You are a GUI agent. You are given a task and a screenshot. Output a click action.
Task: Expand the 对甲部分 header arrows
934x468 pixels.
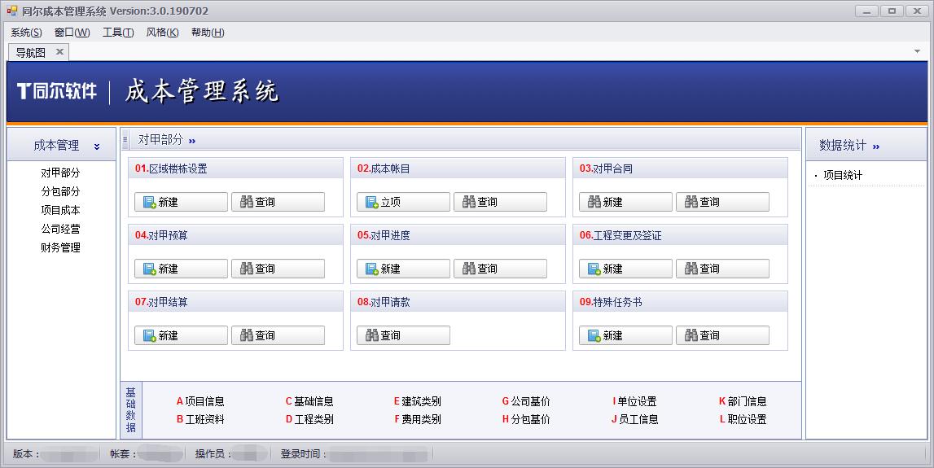pyautogui.click(x=192, y=141)
